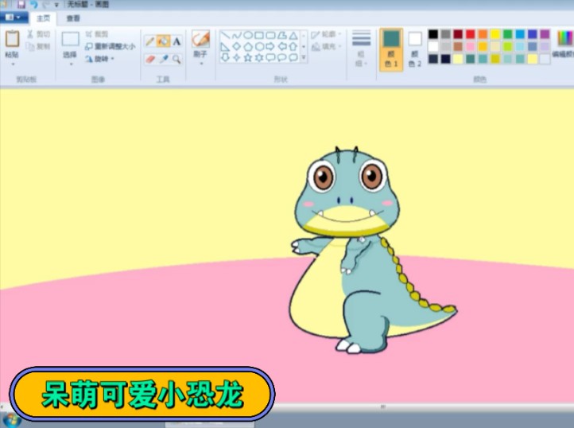Pick the green color swatch in top row
574x428 pixels.
pyautogui.click(x=507, y=34)
